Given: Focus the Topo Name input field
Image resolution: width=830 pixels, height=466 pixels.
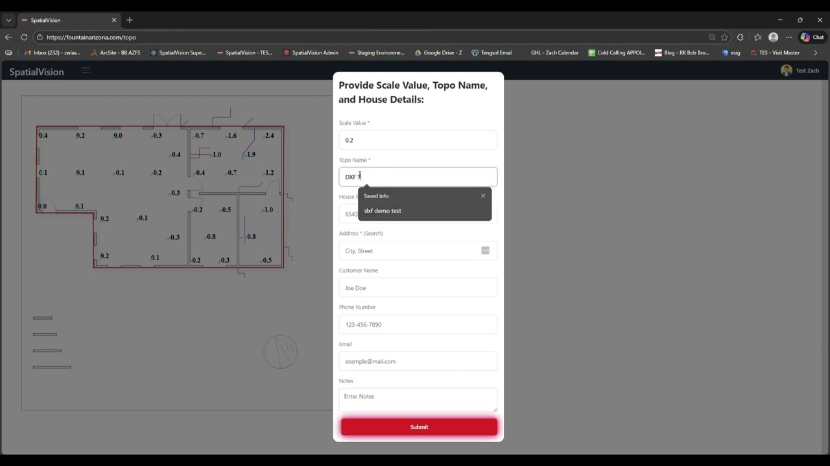Looking at the screenshot, I should pyautogui.click(x=418, y=177).
